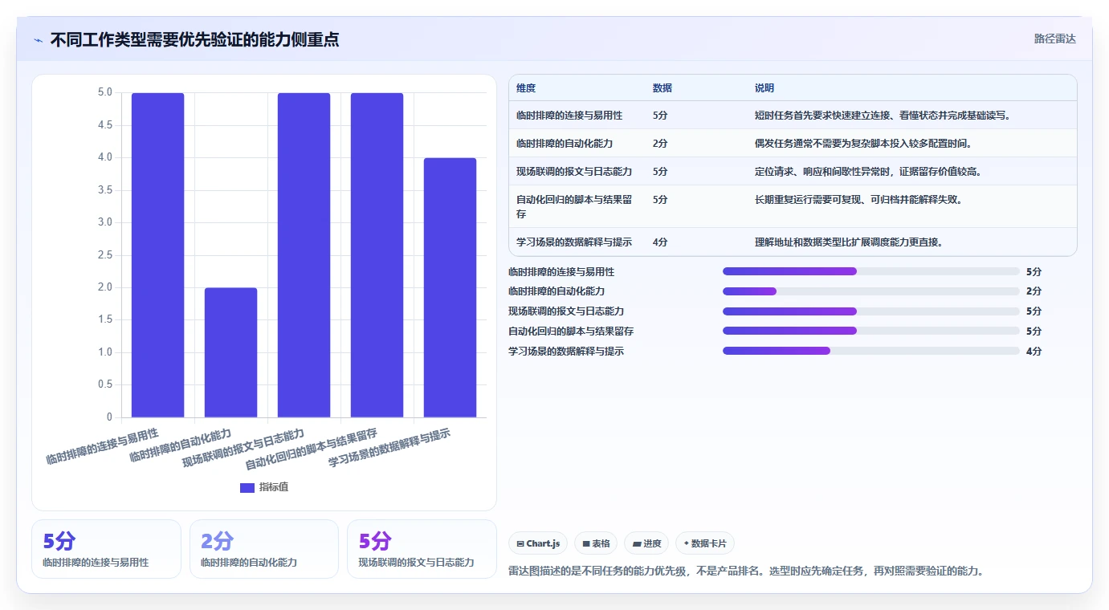Image resolution: width=1109 pixels, height=610 pixels.
Task: Click progress bar for 临时排障的自动化能力
Action: pyautogui.click(x=870, y=291)
